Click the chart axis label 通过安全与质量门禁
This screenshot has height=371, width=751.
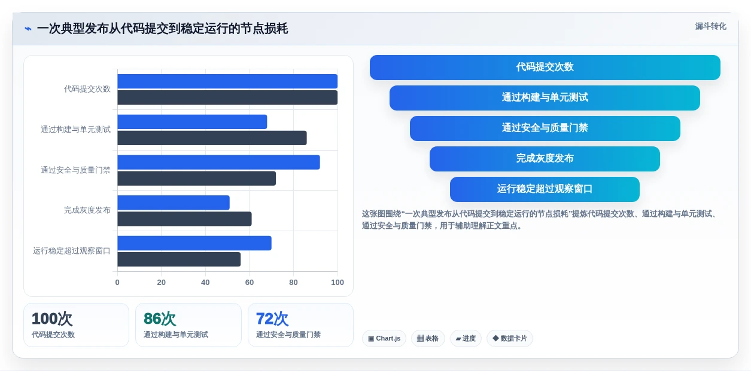pos(75,170)
